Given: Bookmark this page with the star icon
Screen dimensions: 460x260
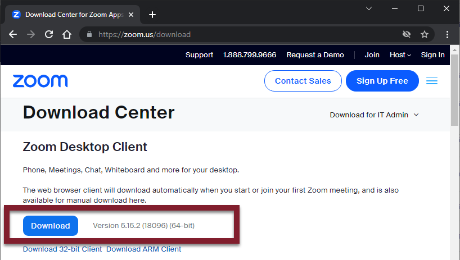Looking at the screenshot, I should click(x=425, y=34).
